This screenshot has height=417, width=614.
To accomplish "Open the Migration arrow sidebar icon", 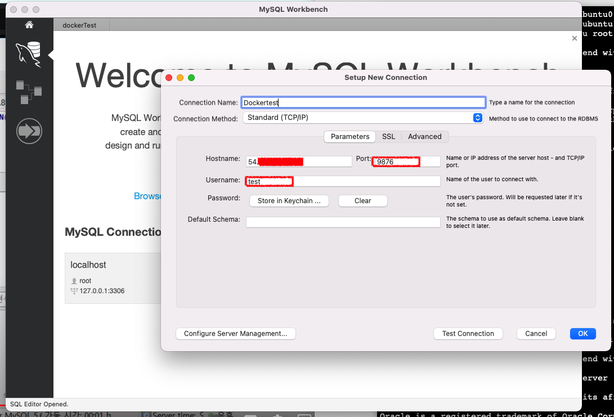I will coord(29,131).
